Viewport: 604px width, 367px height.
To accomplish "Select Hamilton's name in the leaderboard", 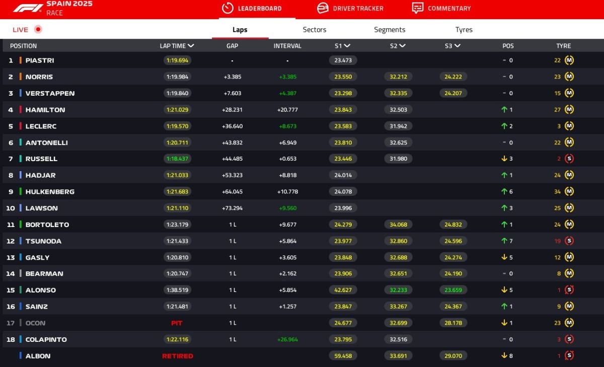I will tap(45, 110).
